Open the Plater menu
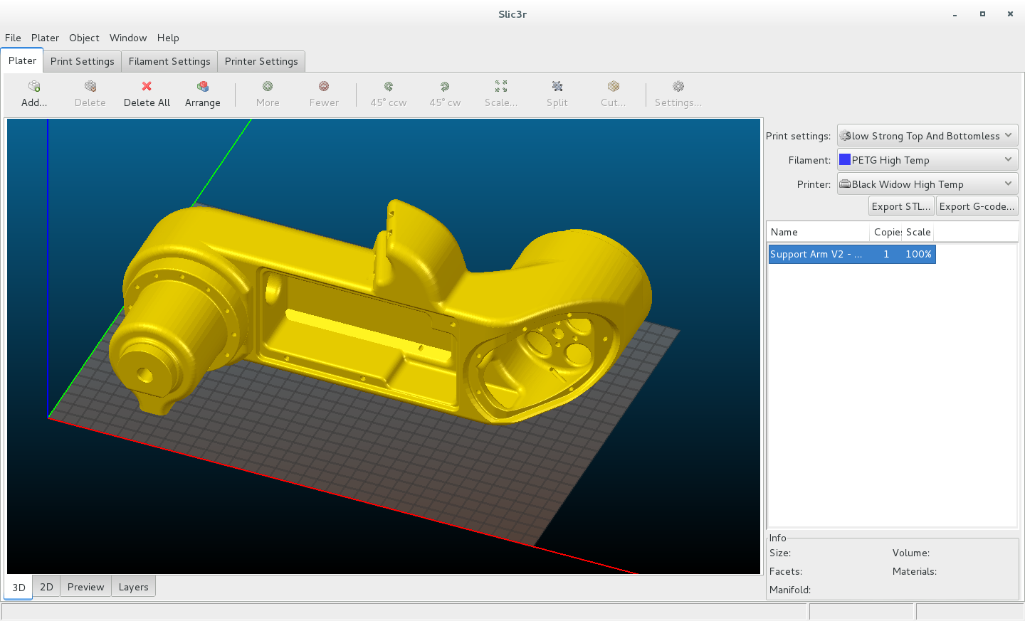The height and width of the screenshot is (621, 1025). click(45, 38)
